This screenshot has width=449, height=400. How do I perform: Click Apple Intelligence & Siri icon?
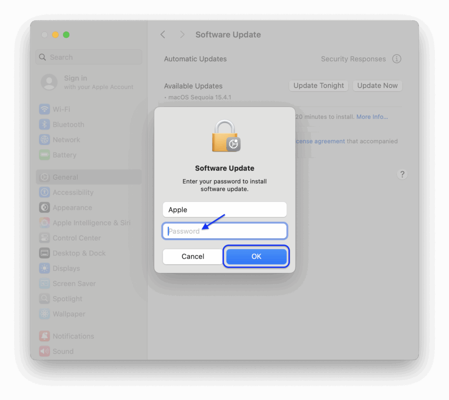44,222
